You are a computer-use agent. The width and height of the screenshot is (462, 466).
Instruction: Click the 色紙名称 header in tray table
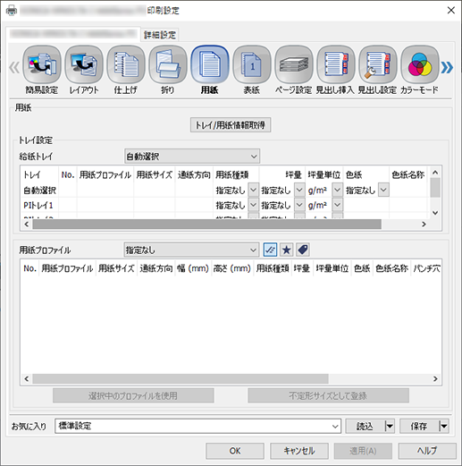[x=407, y=175]
